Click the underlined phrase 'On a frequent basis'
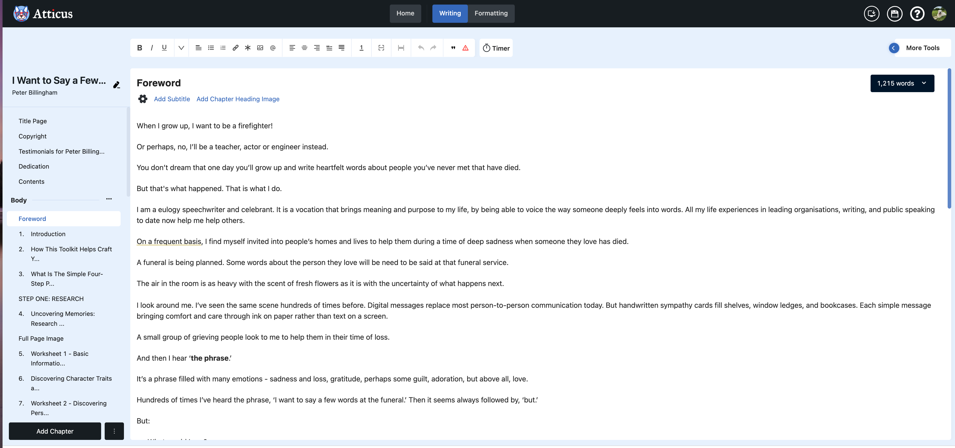This screenshot has width=955, height=448. pos(169,241)
